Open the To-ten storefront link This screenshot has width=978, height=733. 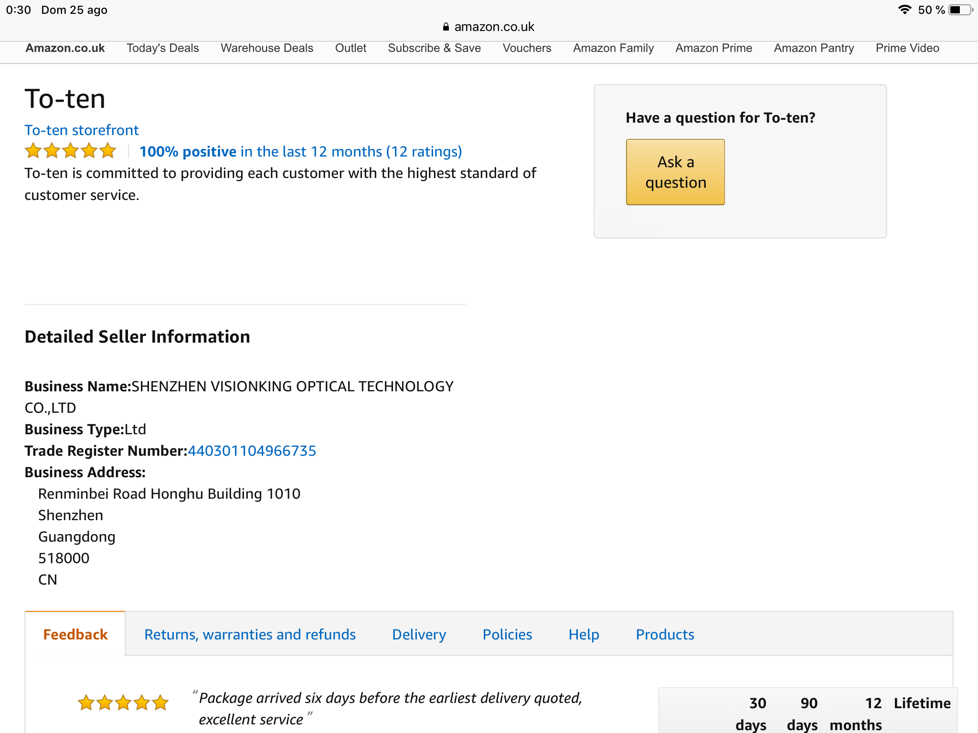82,130
